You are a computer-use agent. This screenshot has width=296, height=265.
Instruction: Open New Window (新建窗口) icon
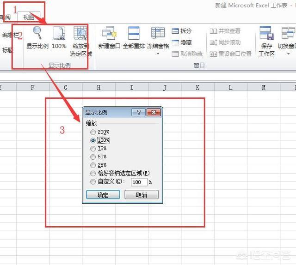click(x=109, y=34)
